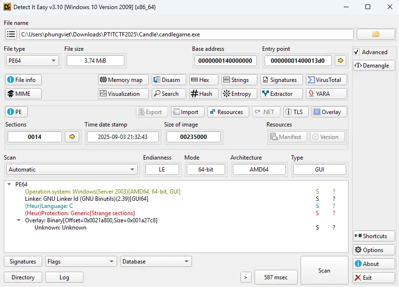The width and height of the screenshot is (399, 287).
Task: Open the Scan mode Automatic dropdown
Action: pyautogui.click(x=72, y=170)
